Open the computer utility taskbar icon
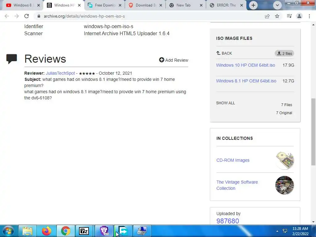The width and height of the screenshot is (316, 237). 142,231
